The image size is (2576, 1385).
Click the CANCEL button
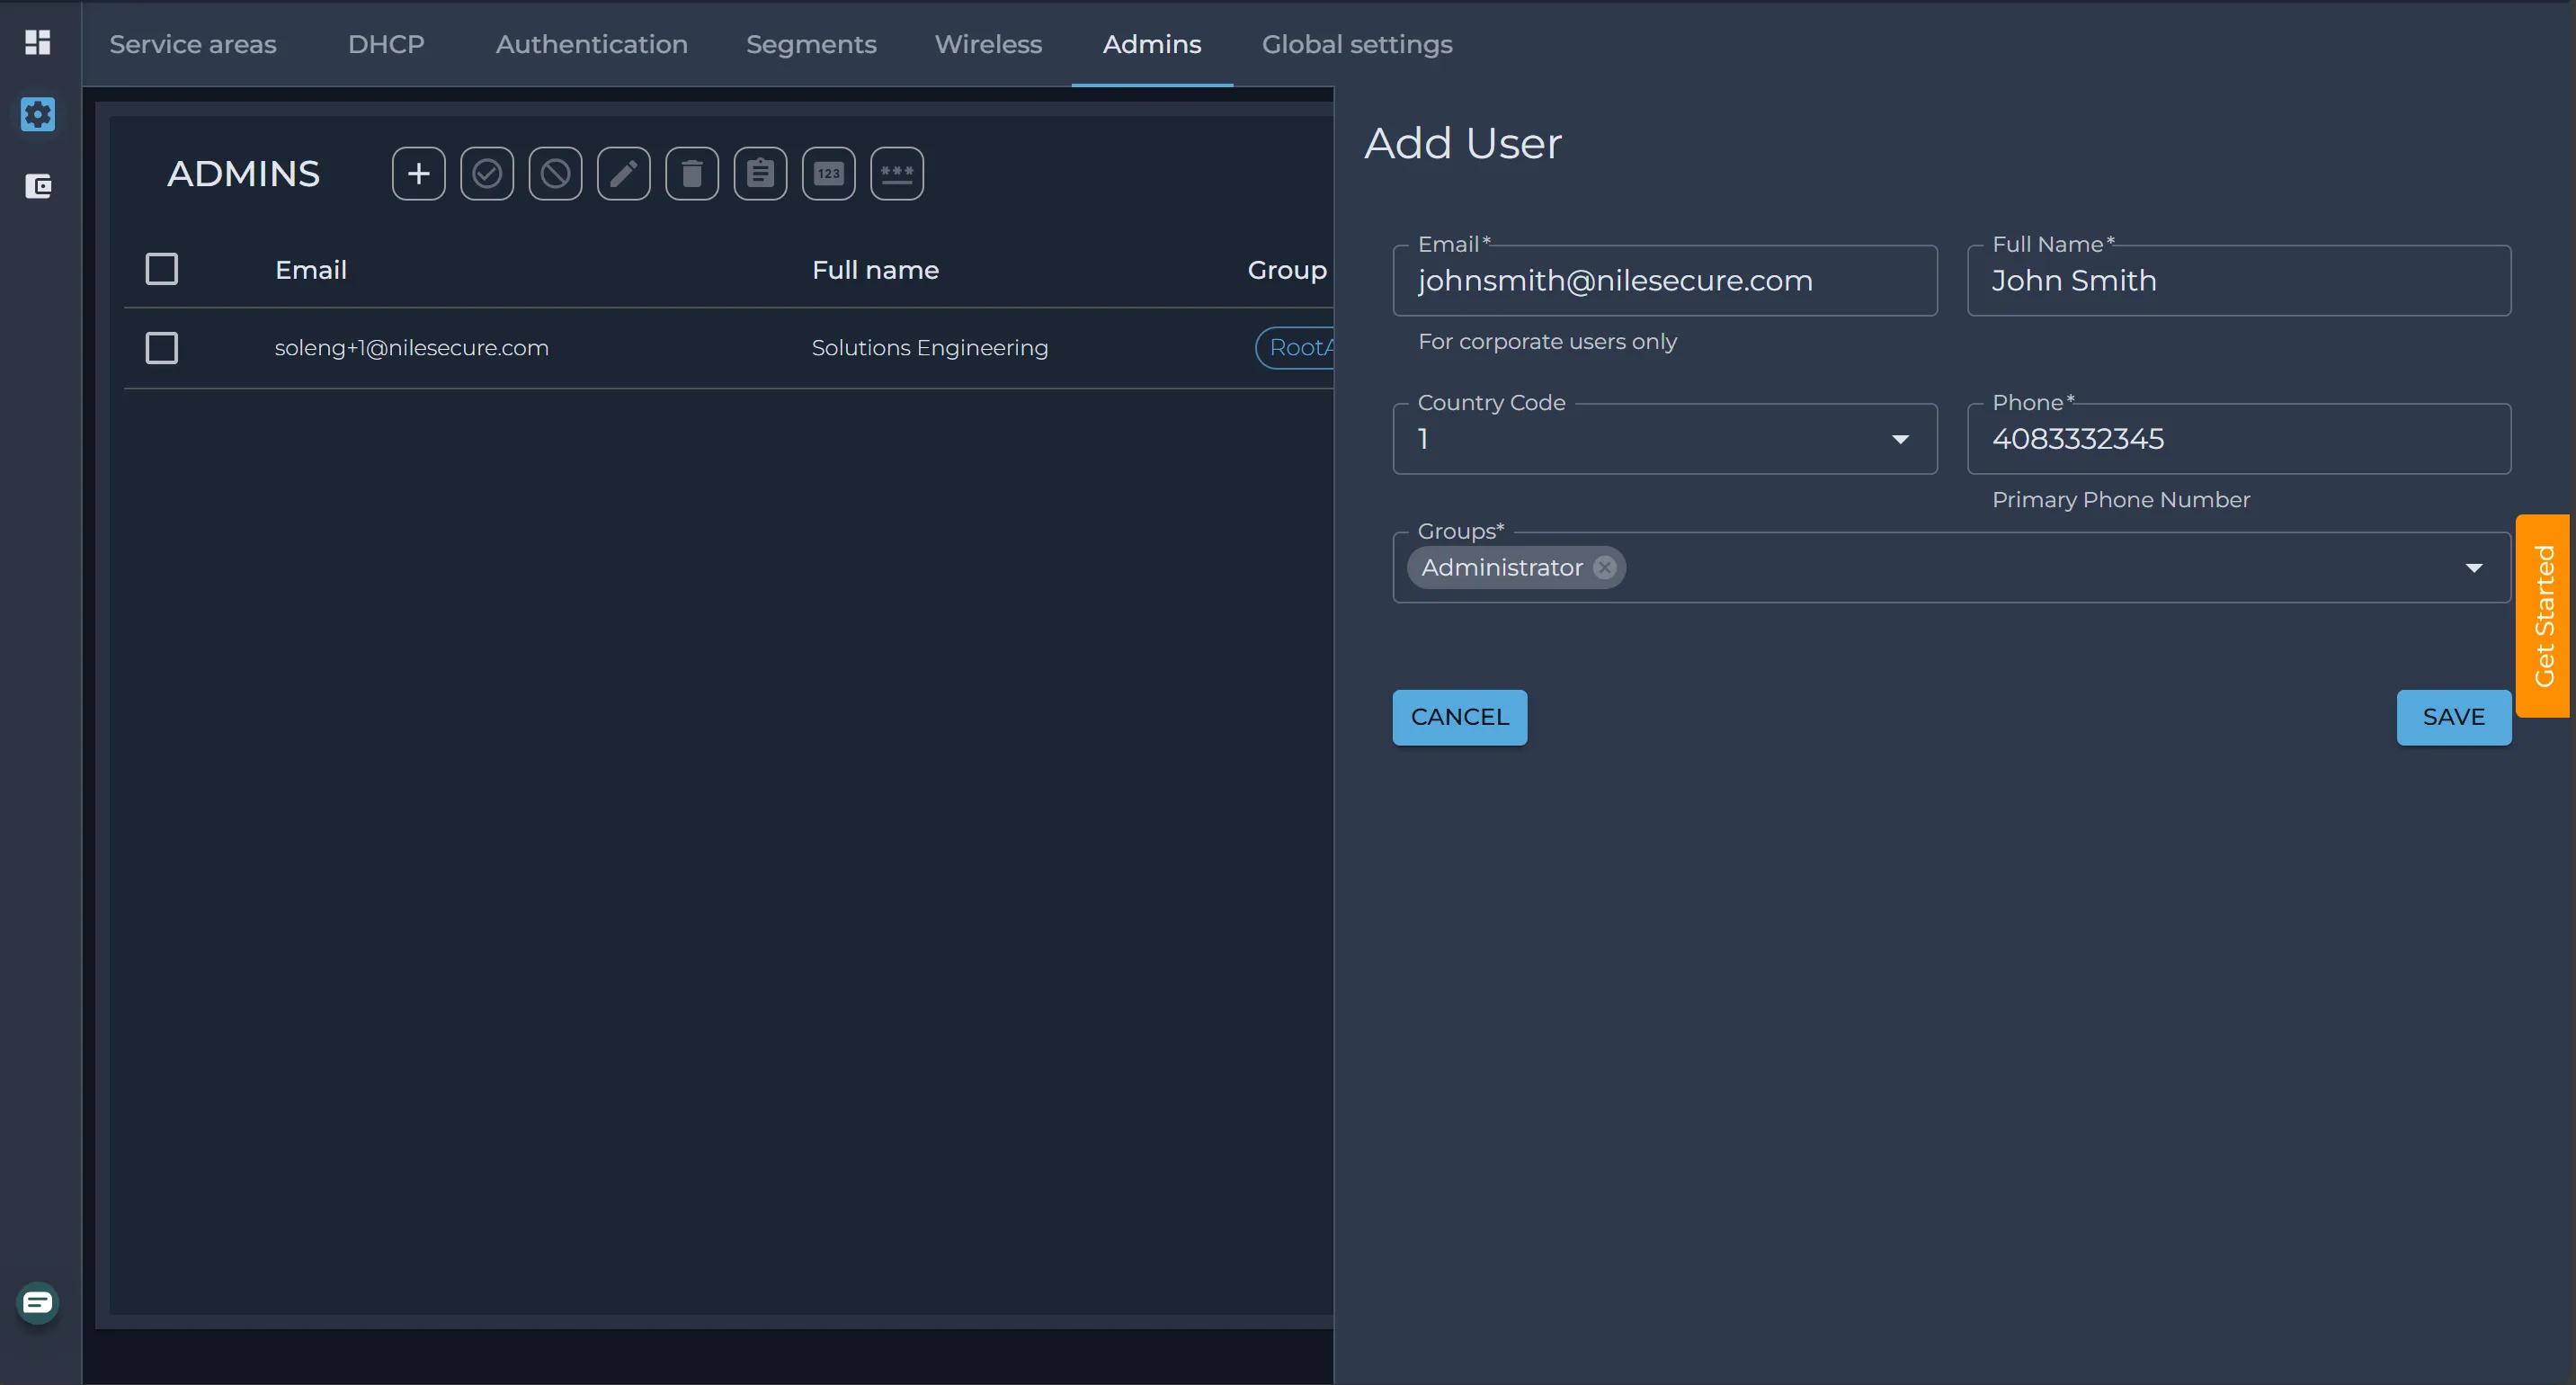tap(1460, 717)
